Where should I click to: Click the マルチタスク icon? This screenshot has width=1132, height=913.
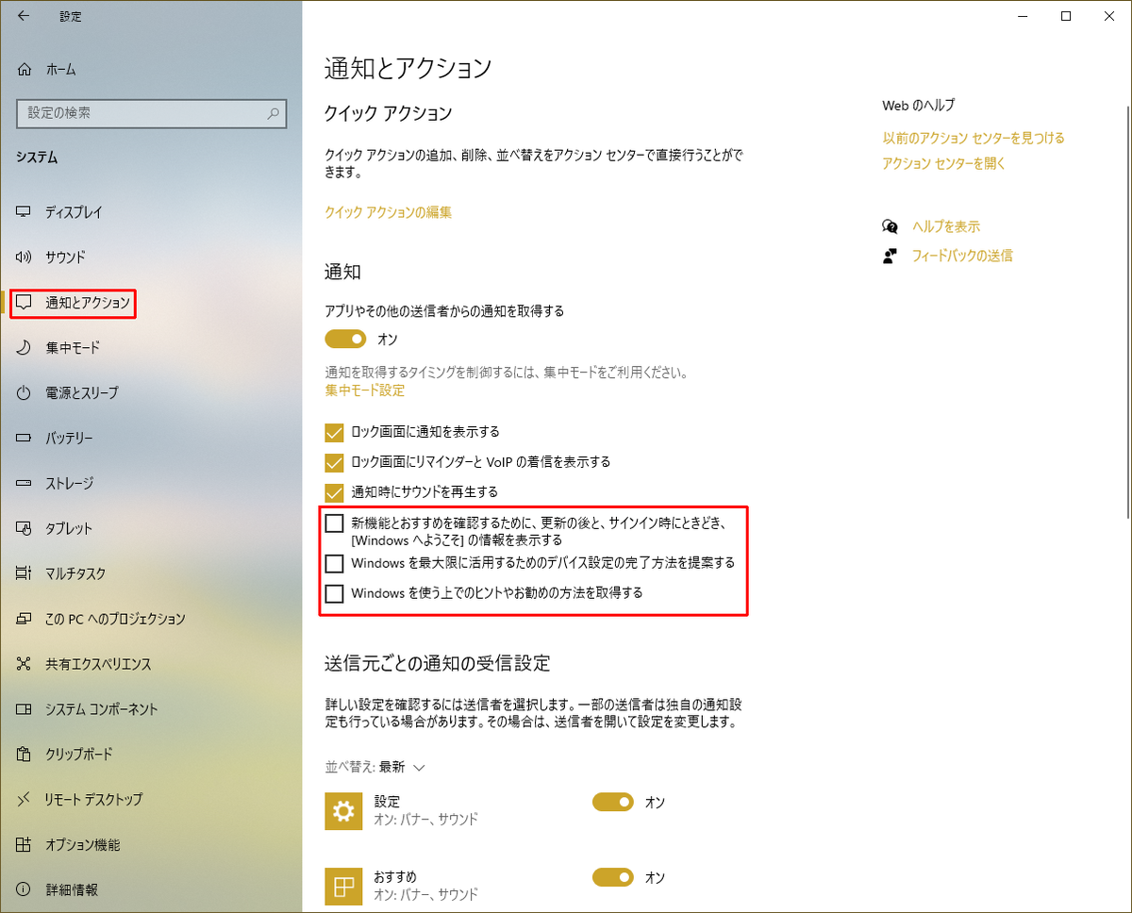point(25,573)
